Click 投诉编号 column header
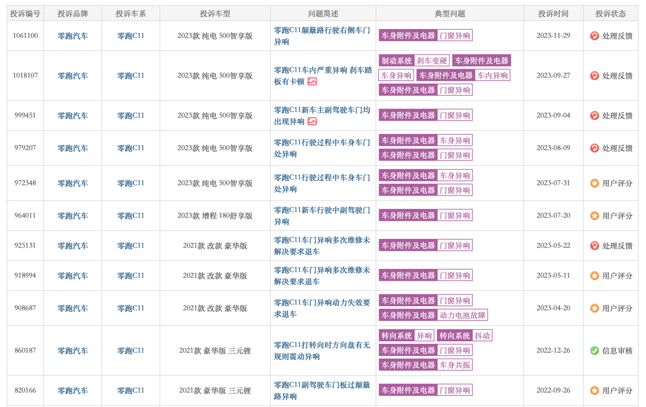The width and height of the screenshot is (646, 407). coord(25,14)
